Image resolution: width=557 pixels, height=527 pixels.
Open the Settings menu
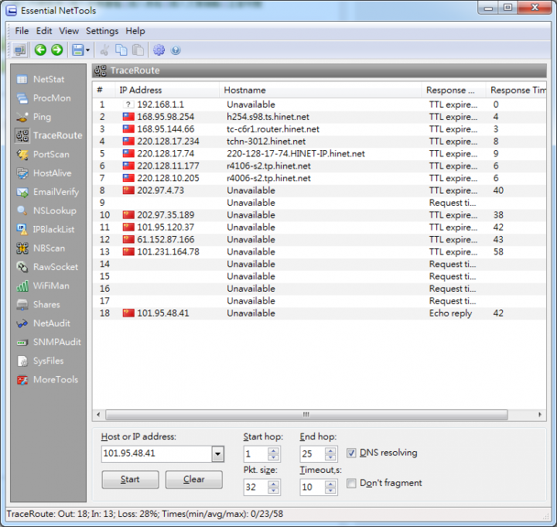102,31
